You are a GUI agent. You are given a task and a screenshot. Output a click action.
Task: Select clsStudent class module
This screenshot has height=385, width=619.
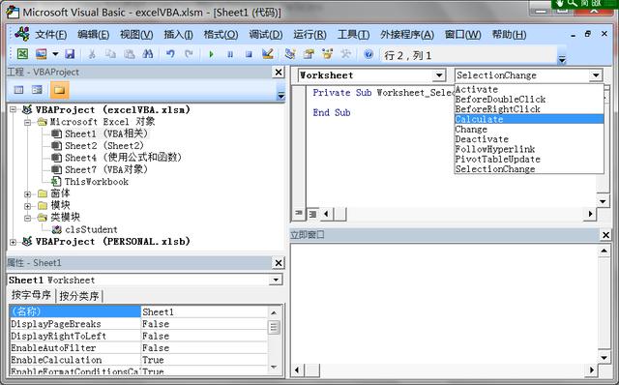91,229
